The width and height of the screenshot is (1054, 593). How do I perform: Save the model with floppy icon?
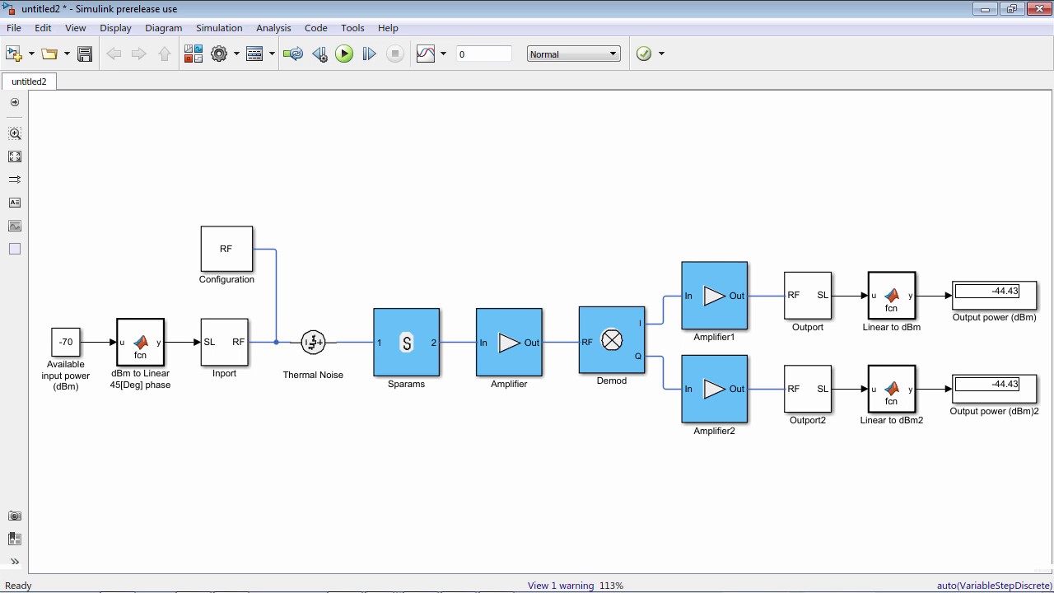(x=85, y=54)
